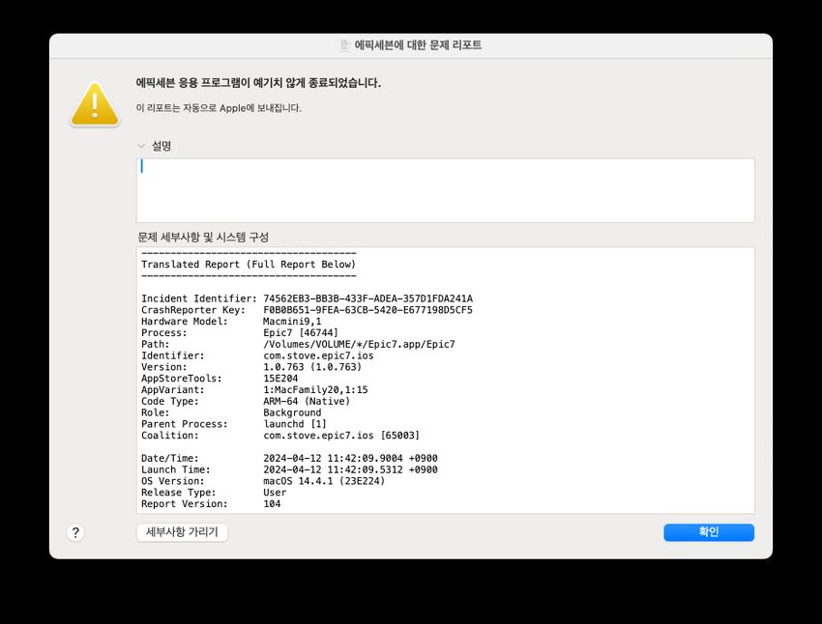Collapse the 설명 disclosure chevron
Viewport: 822px width, 624px height.
point(141,146)
